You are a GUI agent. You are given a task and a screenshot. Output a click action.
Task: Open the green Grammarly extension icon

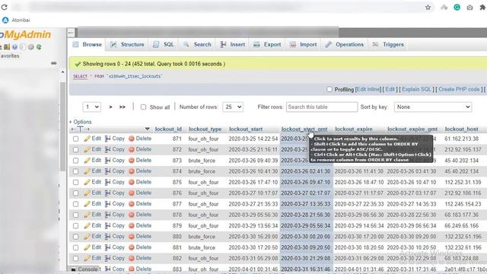pos(457,7)
